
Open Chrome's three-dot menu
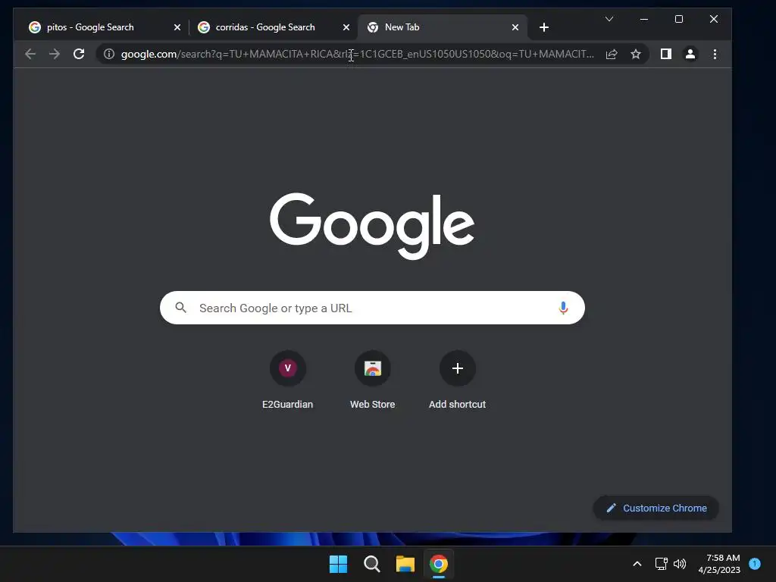tap(715, 54)
